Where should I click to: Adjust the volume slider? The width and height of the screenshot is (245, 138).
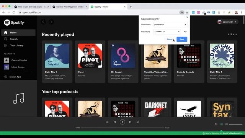tap(236, 124)
